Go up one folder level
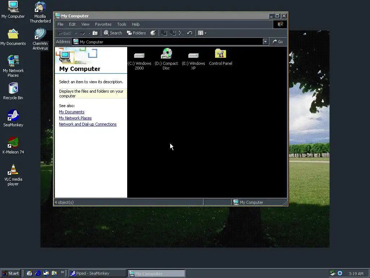This screenshot has width=370, height=278. point(95,33)
